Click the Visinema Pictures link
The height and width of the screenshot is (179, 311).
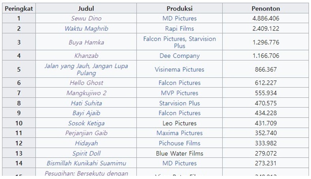tap(179, 69)
